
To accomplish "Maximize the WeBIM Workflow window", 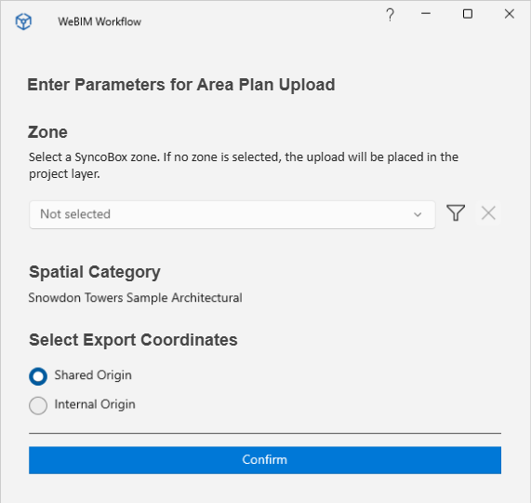I will click(468, 14).
